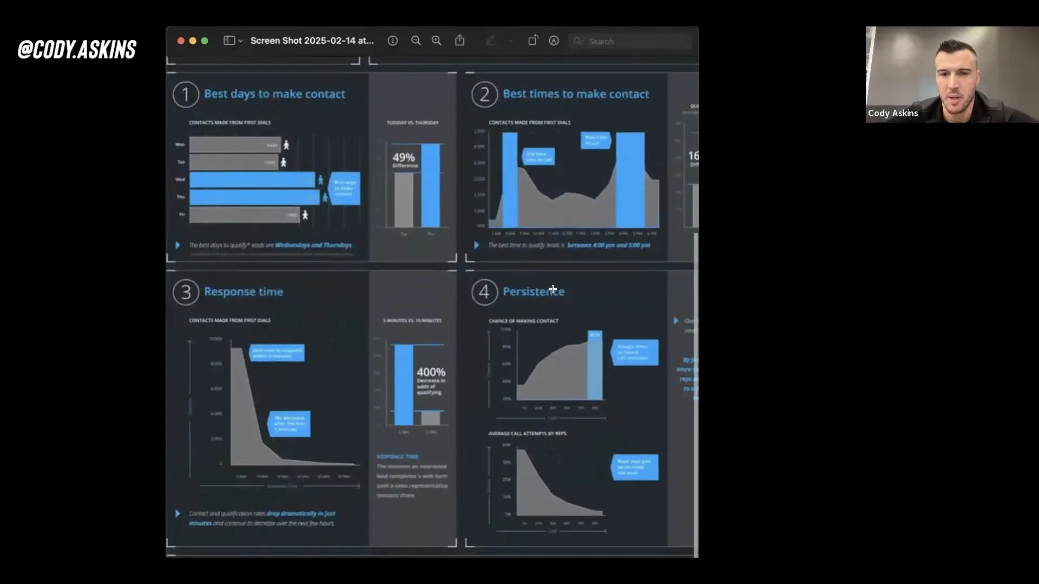
Task: Zoom out with the magnifier minus icon
Action: coord(416,41)
